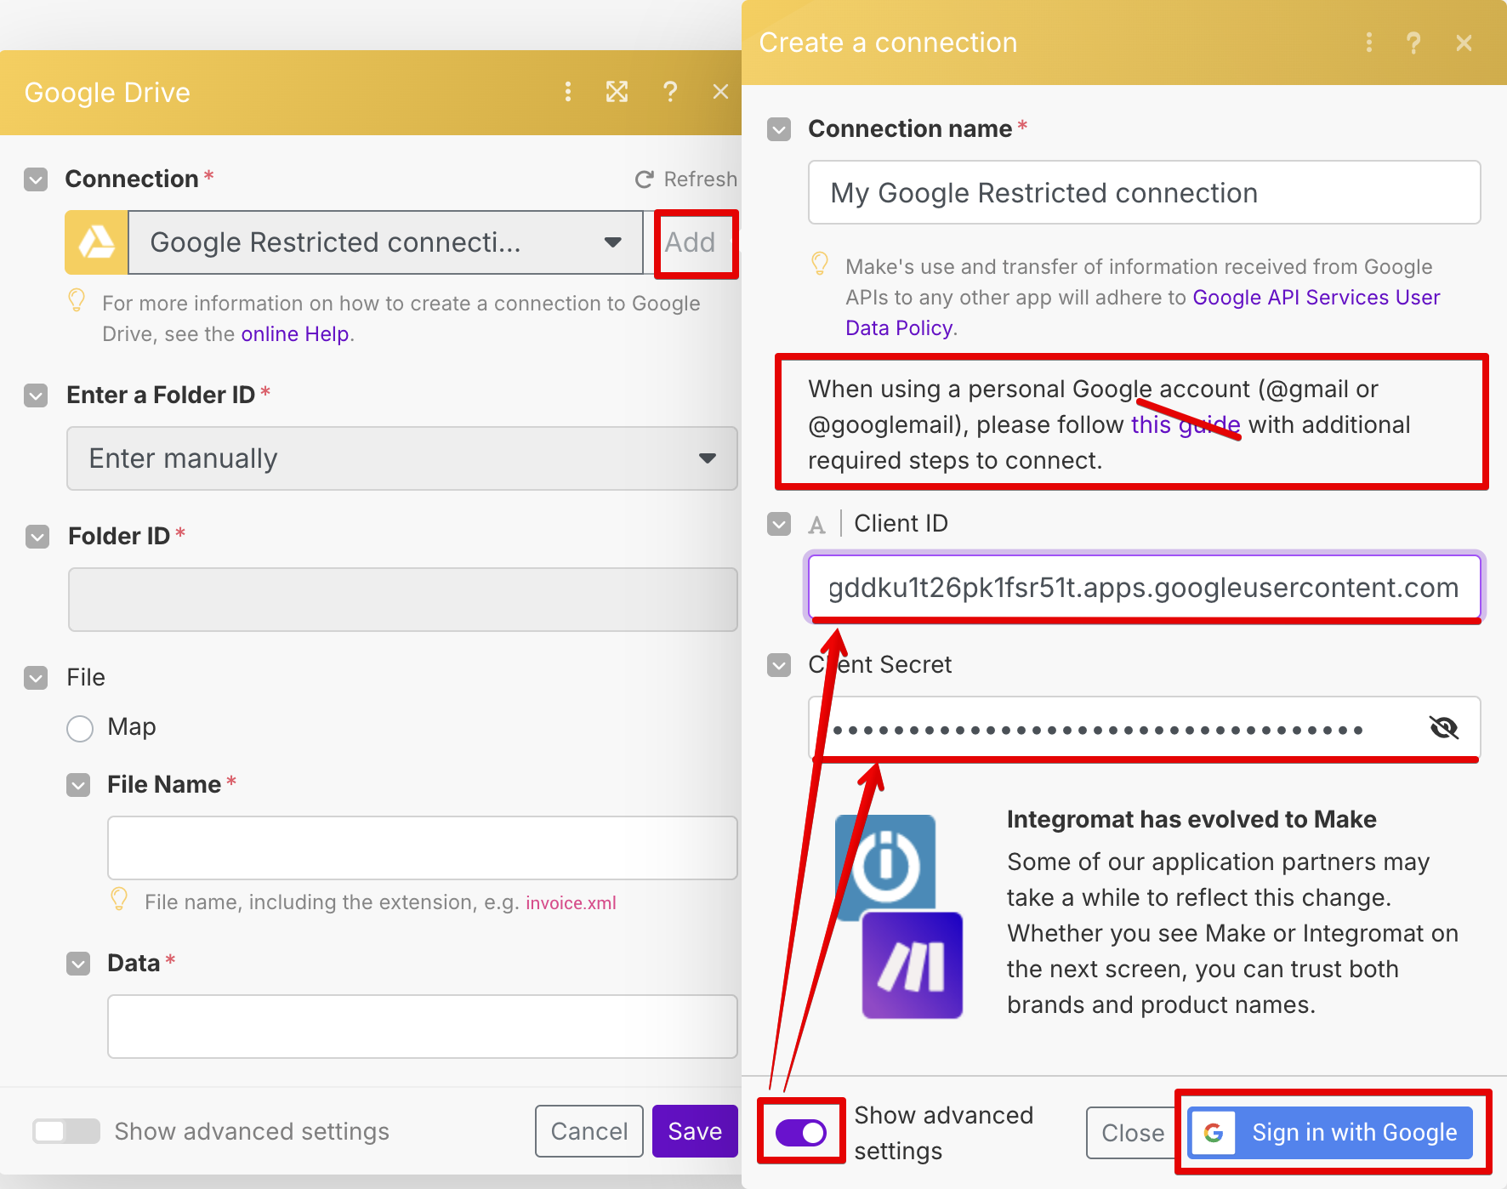Click the Refresh icon next to Connection
The image size is (1507, 1189).
pos(645,179)
